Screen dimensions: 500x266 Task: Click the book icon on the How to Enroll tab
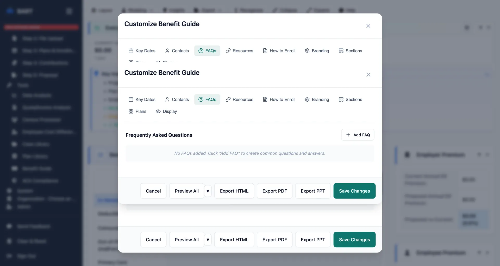[x=265, y=99]
